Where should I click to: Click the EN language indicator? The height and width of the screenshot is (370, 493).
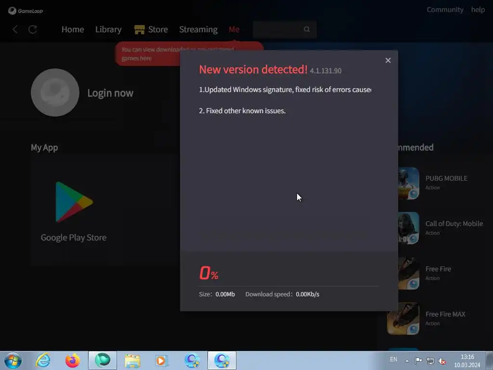tap(393, 359)
